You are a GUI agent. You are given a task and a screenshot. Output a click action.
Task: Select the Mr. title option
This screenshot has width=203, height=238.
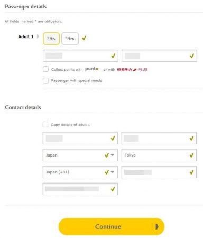point(51,39)
